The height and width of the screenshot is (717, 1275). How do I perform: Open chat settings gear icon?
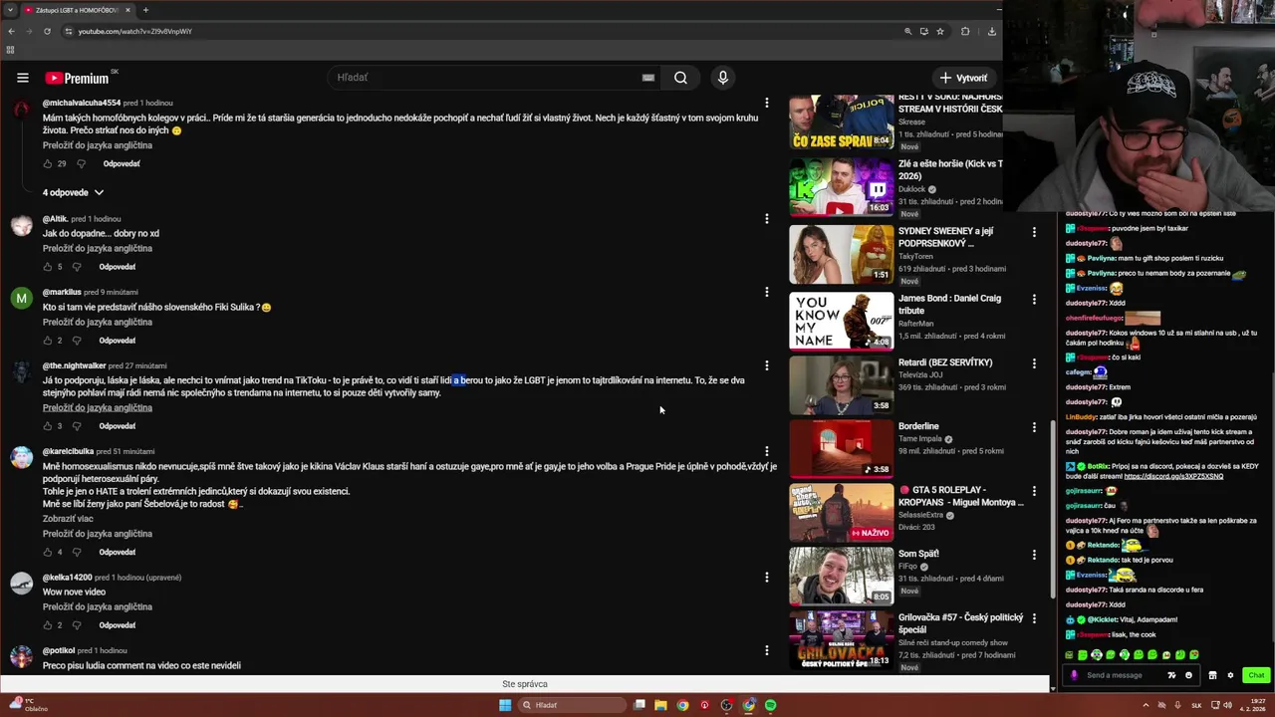1230,675
